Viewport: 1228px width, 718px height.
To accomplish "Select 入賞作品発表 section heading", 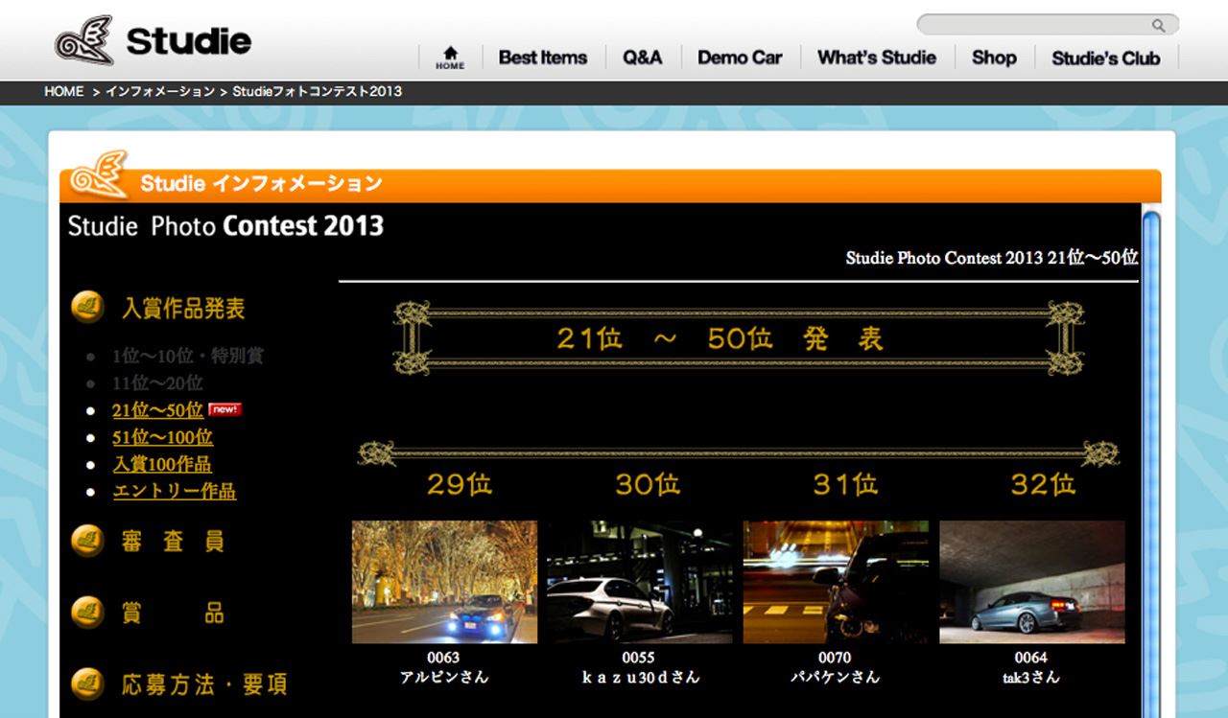I will tap(183, 308).
